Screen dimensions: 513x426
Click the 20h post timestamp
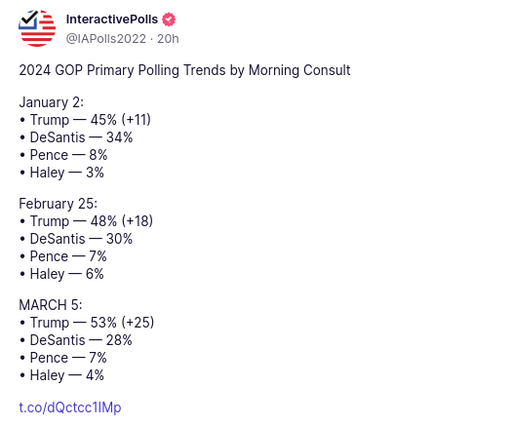pyautogui.click(x=168, y=39)
